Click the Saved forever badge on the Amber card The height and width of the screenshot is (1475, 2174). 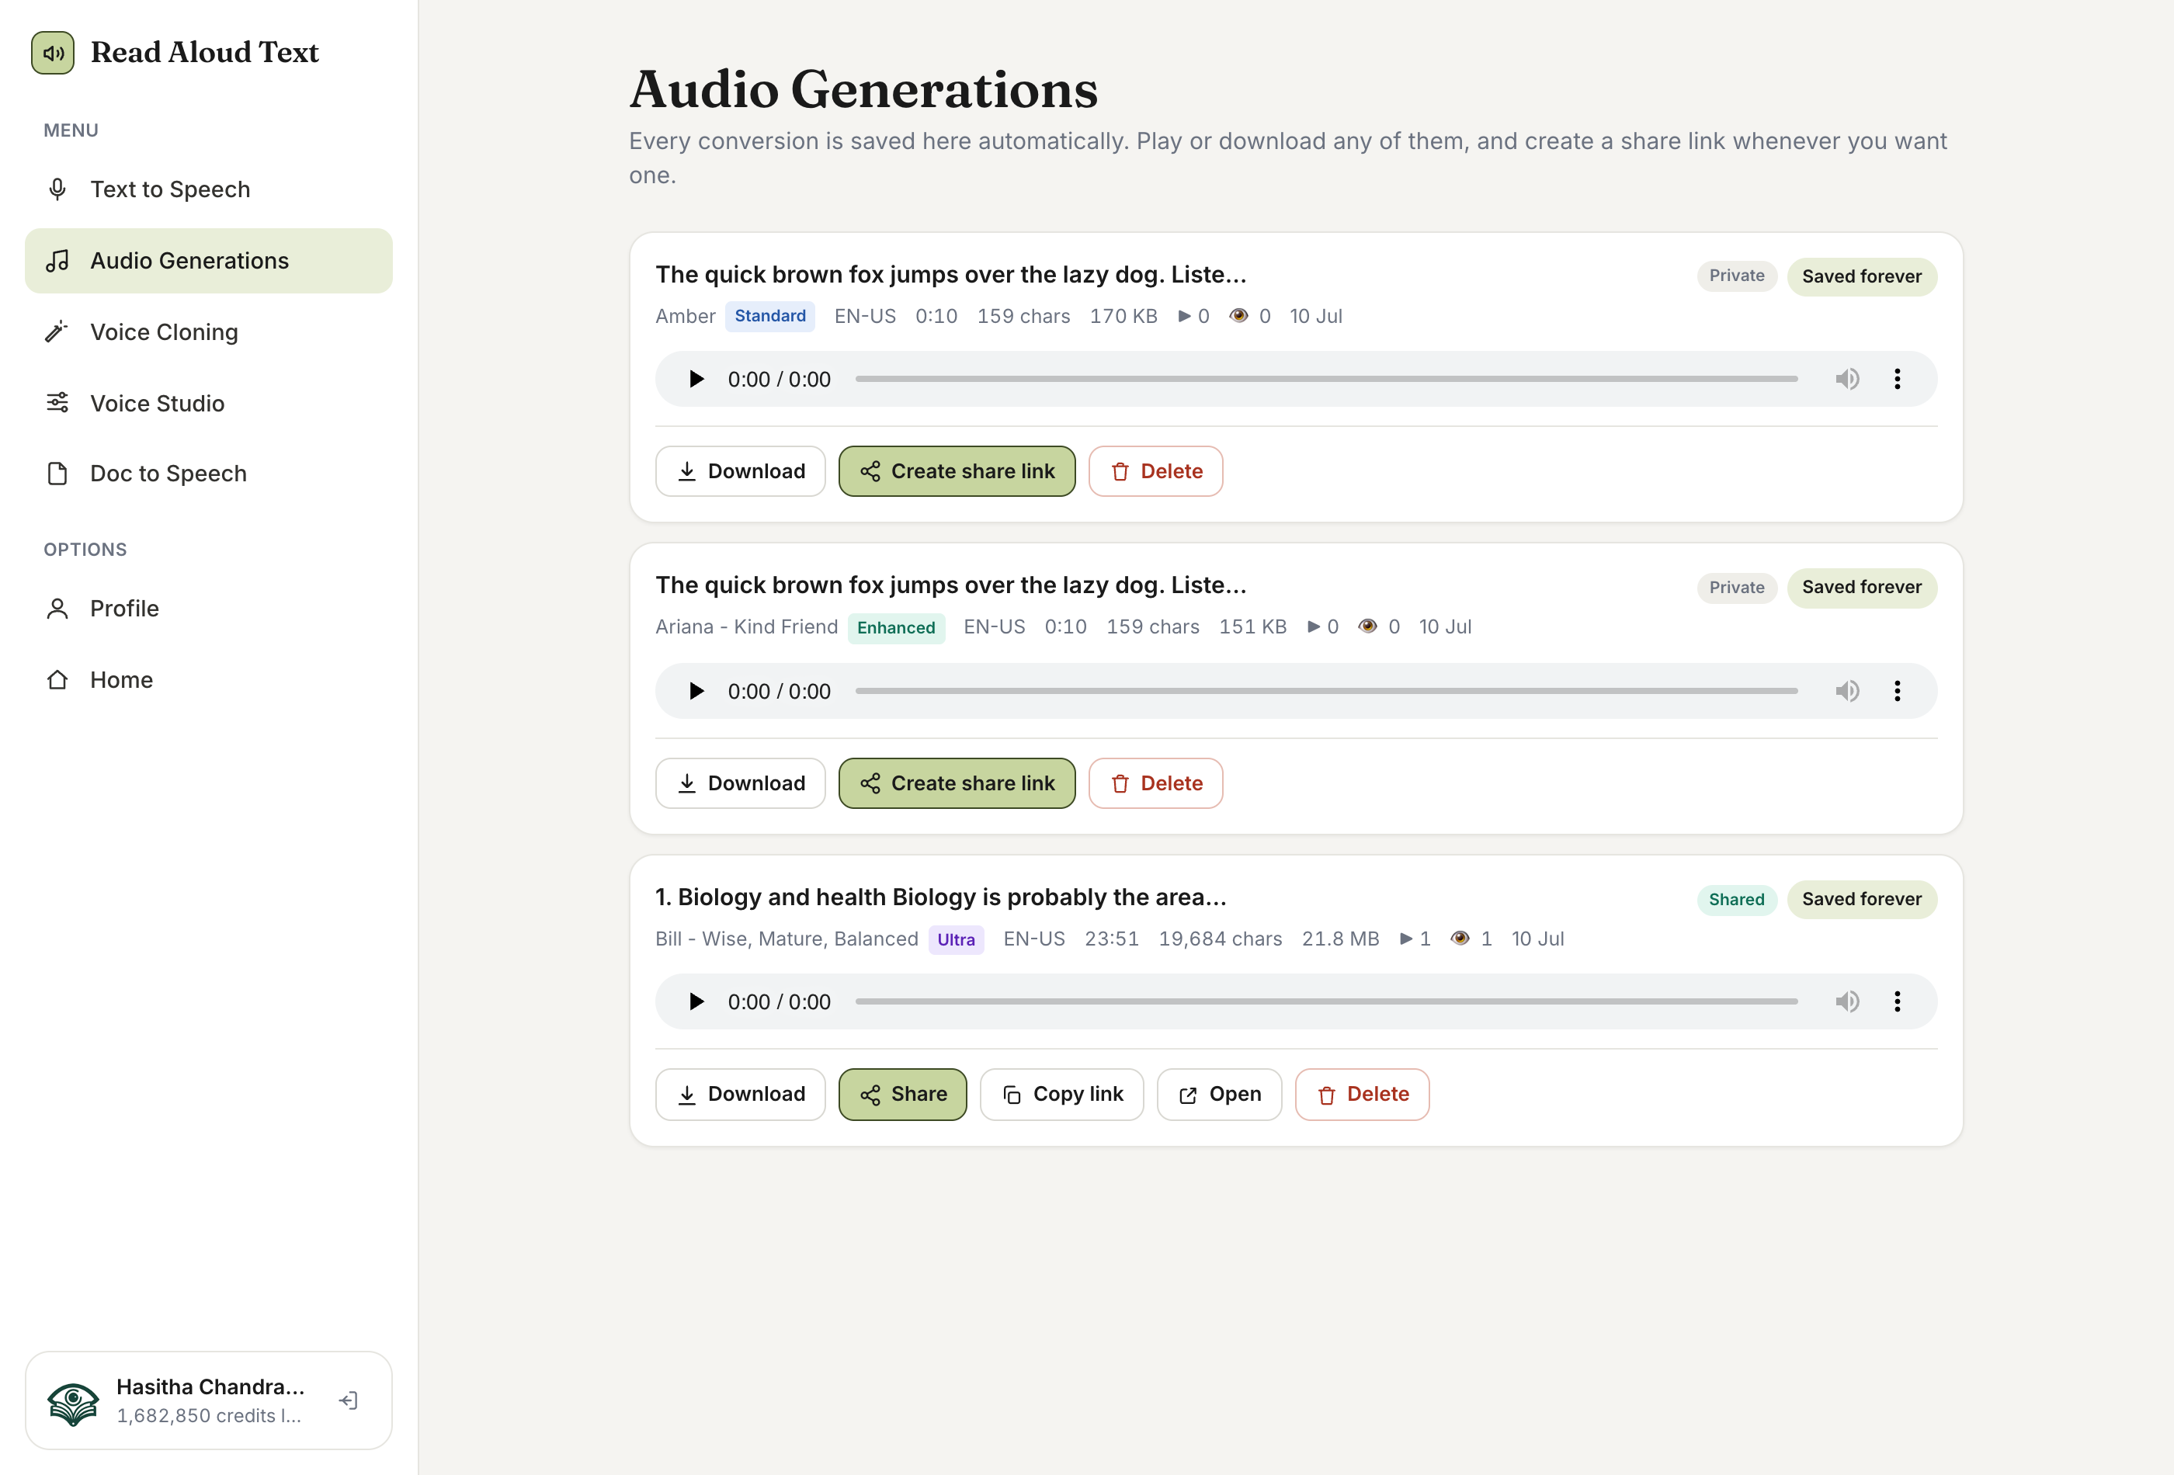pos(1862,277)
